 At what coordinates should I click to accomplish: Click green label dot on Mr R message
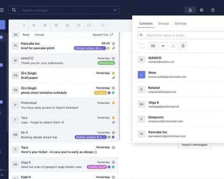point(109,137)
